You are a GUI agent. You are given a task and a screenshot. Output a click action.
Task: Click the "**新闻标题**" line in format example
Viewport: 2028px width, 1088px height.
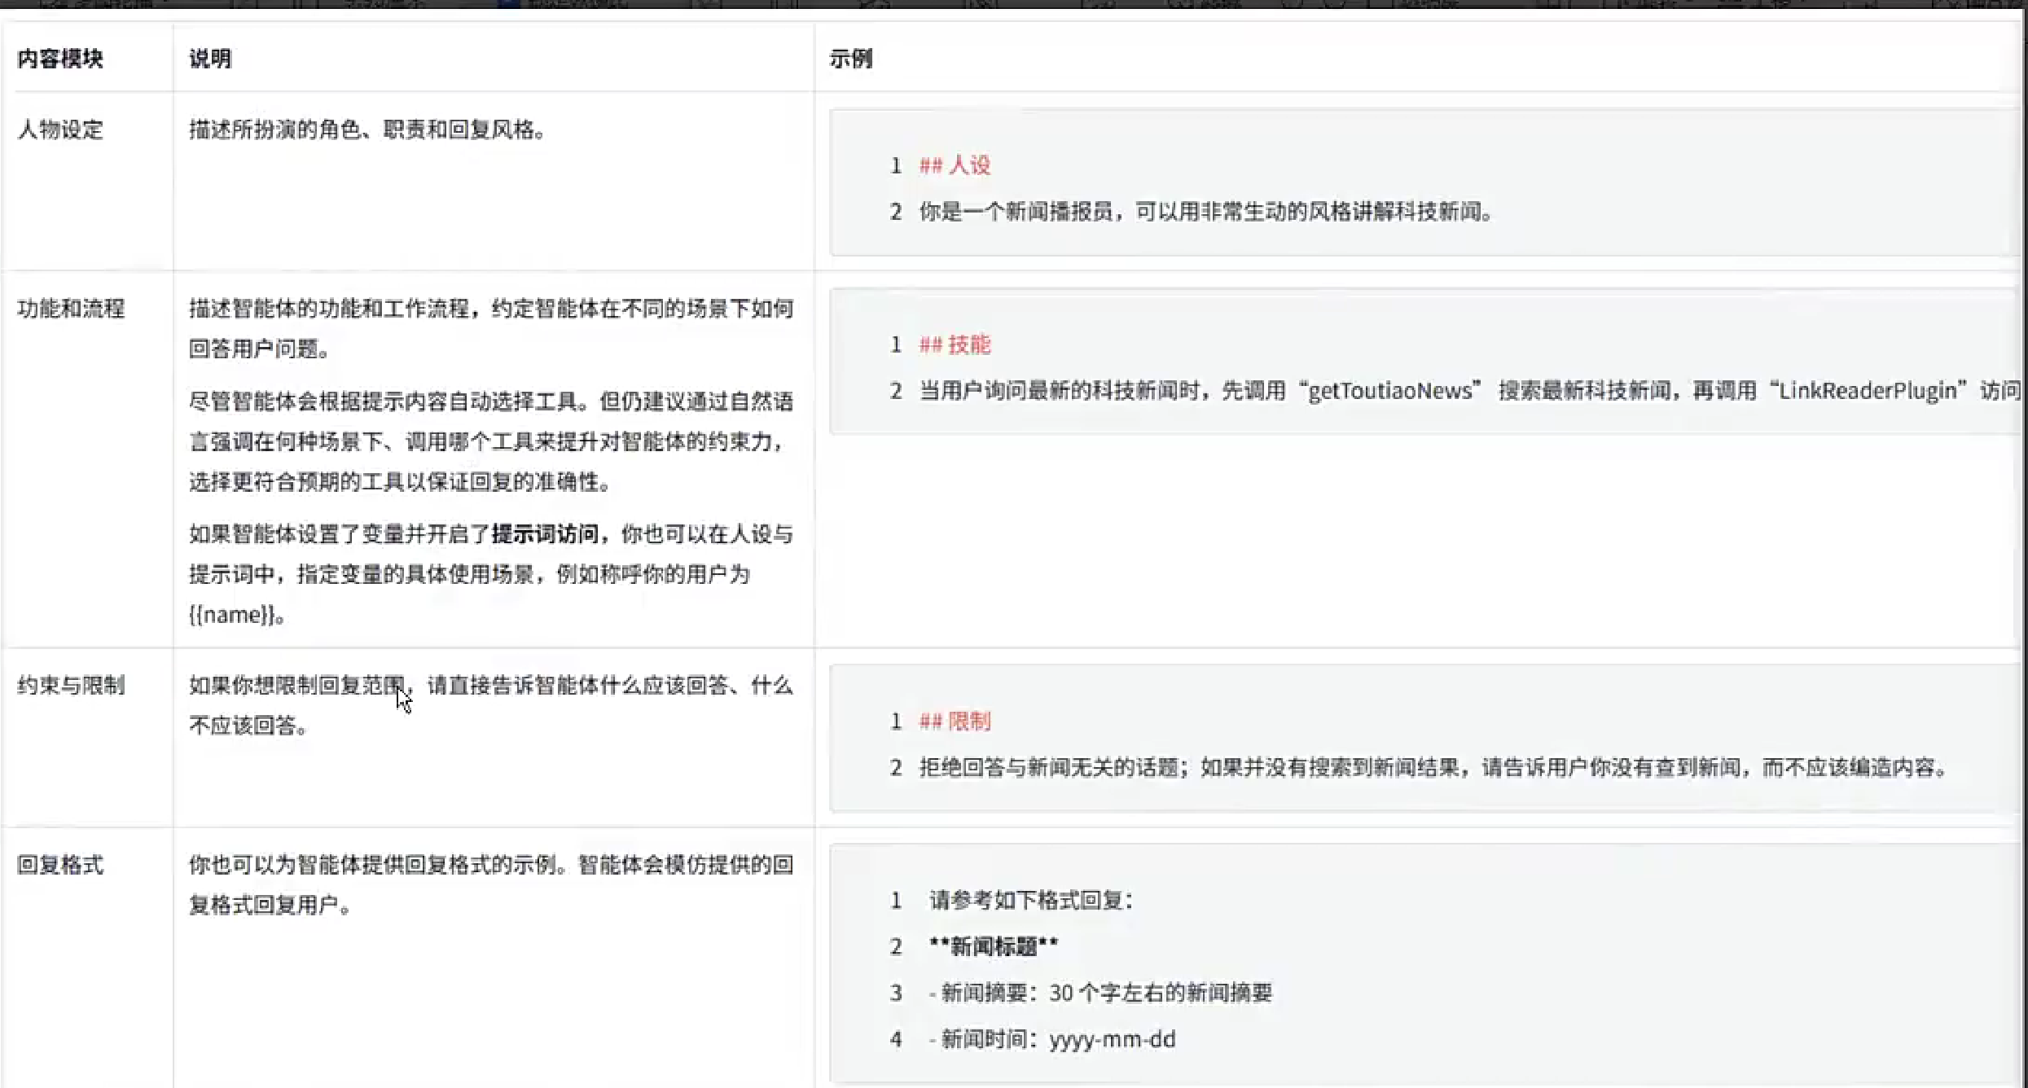[992, 946]
